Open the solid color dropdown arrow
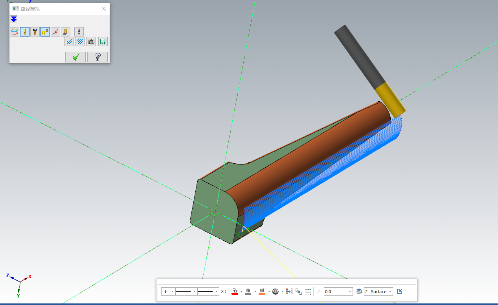The height and width of the screenshot is (305, 498). [x=255, y=292]
